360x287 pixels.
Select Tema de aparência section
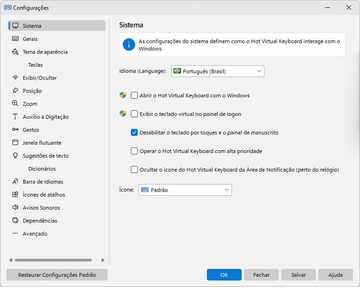coord(57,52)
